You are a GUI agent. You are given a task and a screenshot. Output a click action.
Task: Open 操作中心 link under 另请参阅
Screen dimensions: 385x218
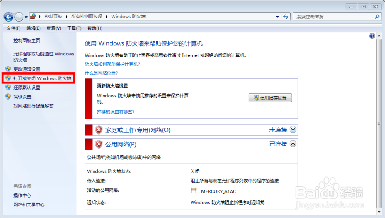22,195
